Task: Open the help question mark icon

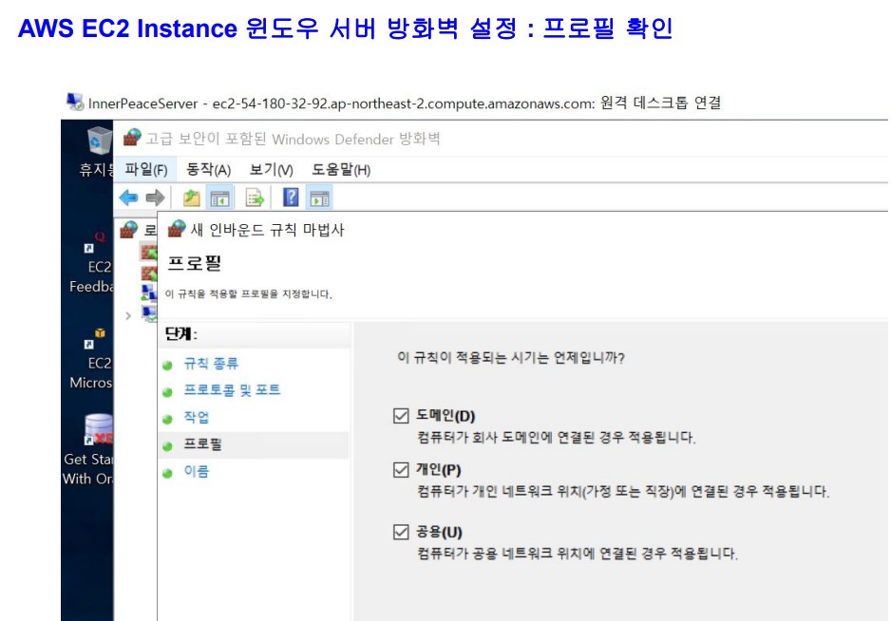Action: (x=291, y=198)
